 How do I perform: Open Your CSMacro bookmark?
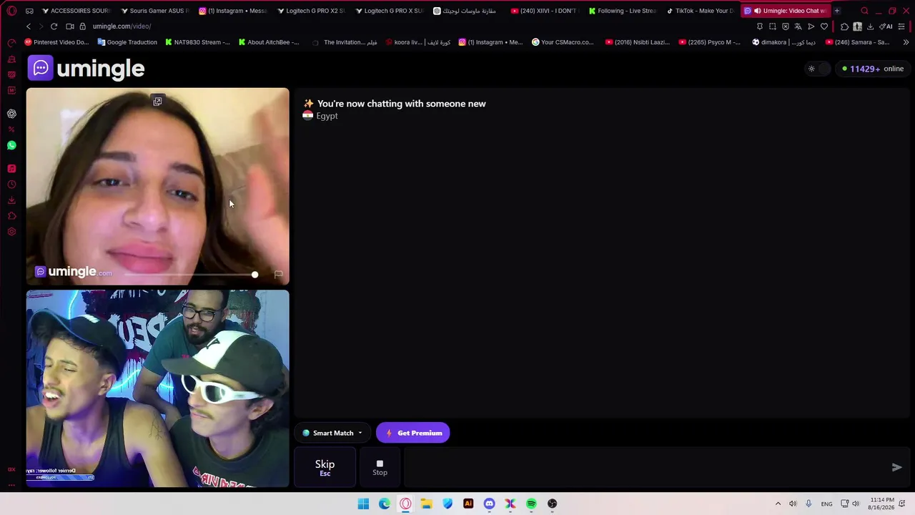click(563, 42)
